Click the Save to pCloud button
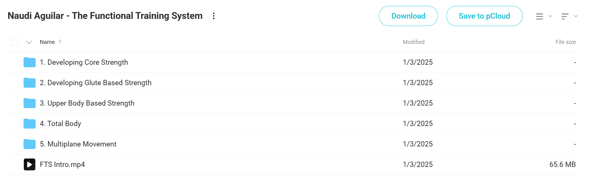 pos(484,16)
